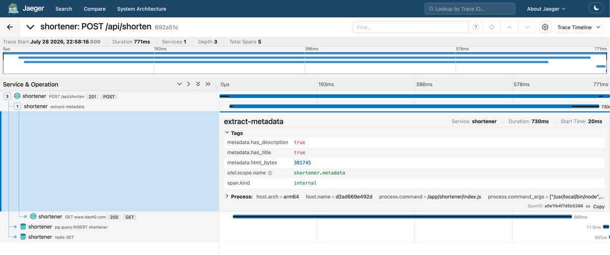Click the pg.query 11.5ms timeline bar

(605, 227)
